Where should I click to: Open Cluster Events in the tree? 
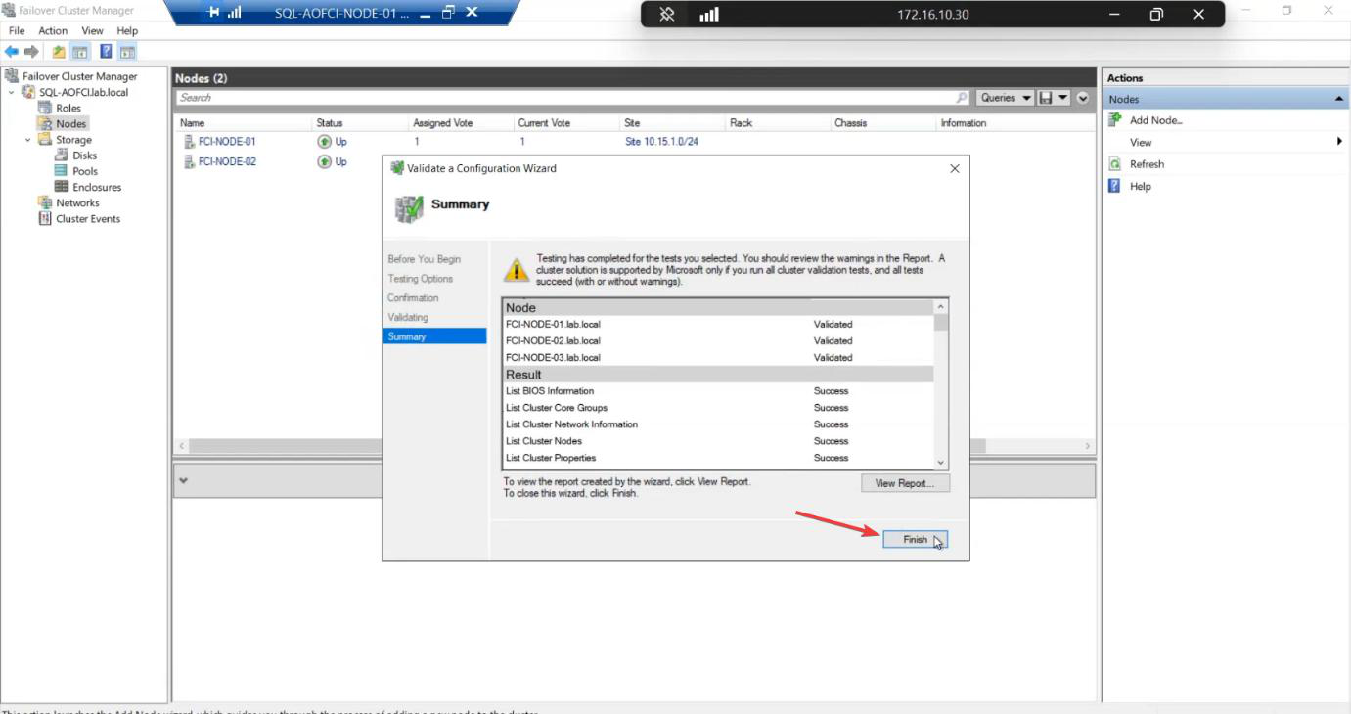tap(88, 219)
